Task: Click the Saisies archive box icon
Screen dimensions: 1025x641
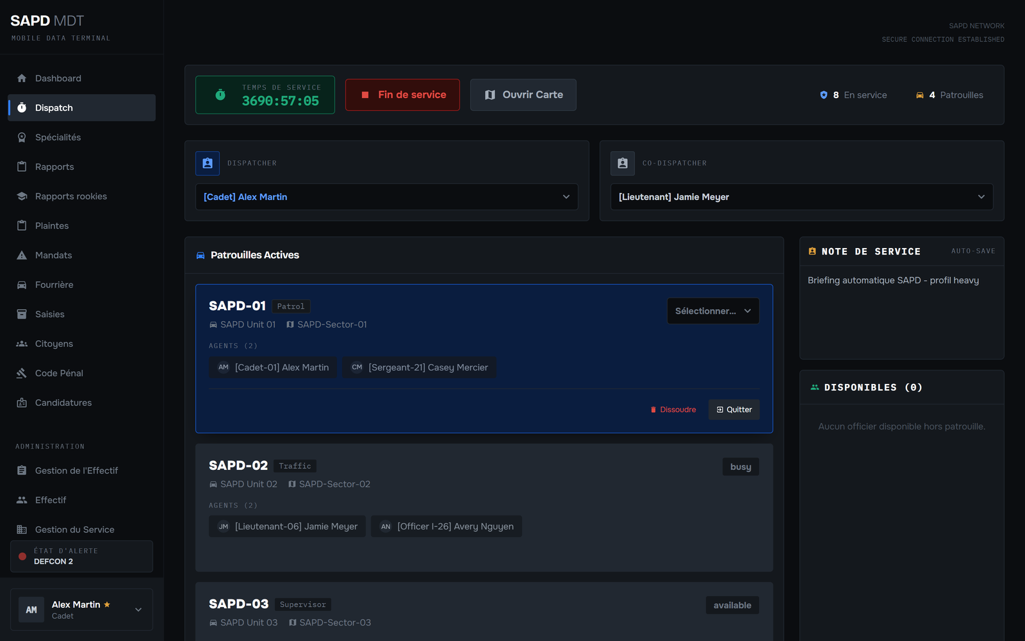Action: pos(22,314)
